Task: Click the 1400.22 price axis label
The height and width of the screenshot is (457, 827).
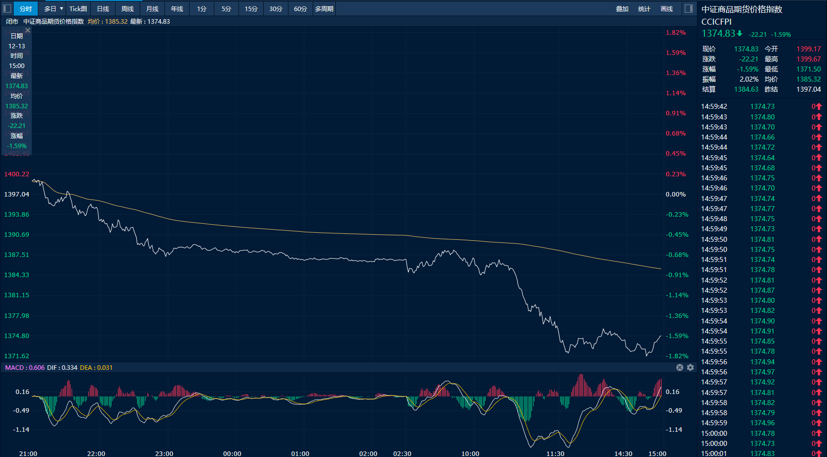Action: pos(17,174)
